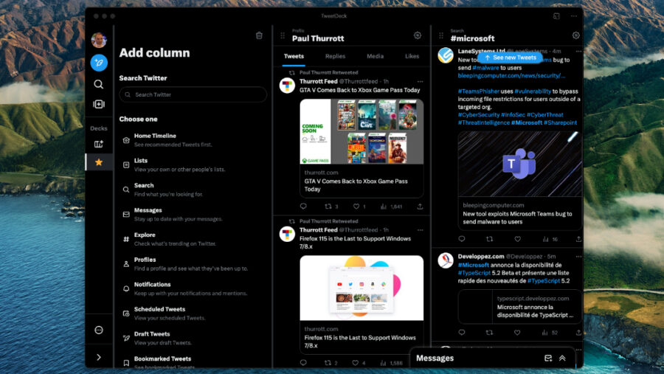This screenshot has height=374, width=664.
Task: Choose the Notifications column option
Action: 193,288
